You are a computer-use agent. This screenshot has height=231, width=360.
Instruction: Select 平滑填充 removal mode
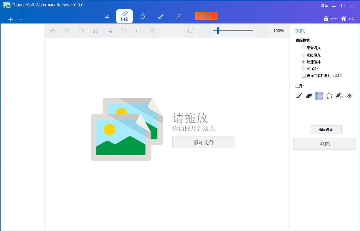click(x=311, y=48)
